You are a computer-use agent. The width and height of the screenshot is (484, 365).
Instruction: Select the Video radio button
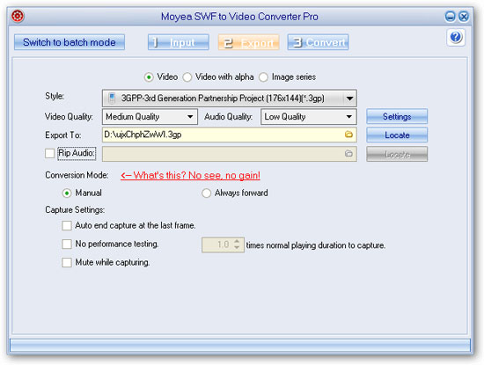pyautogui.click(x=149, y=77)
